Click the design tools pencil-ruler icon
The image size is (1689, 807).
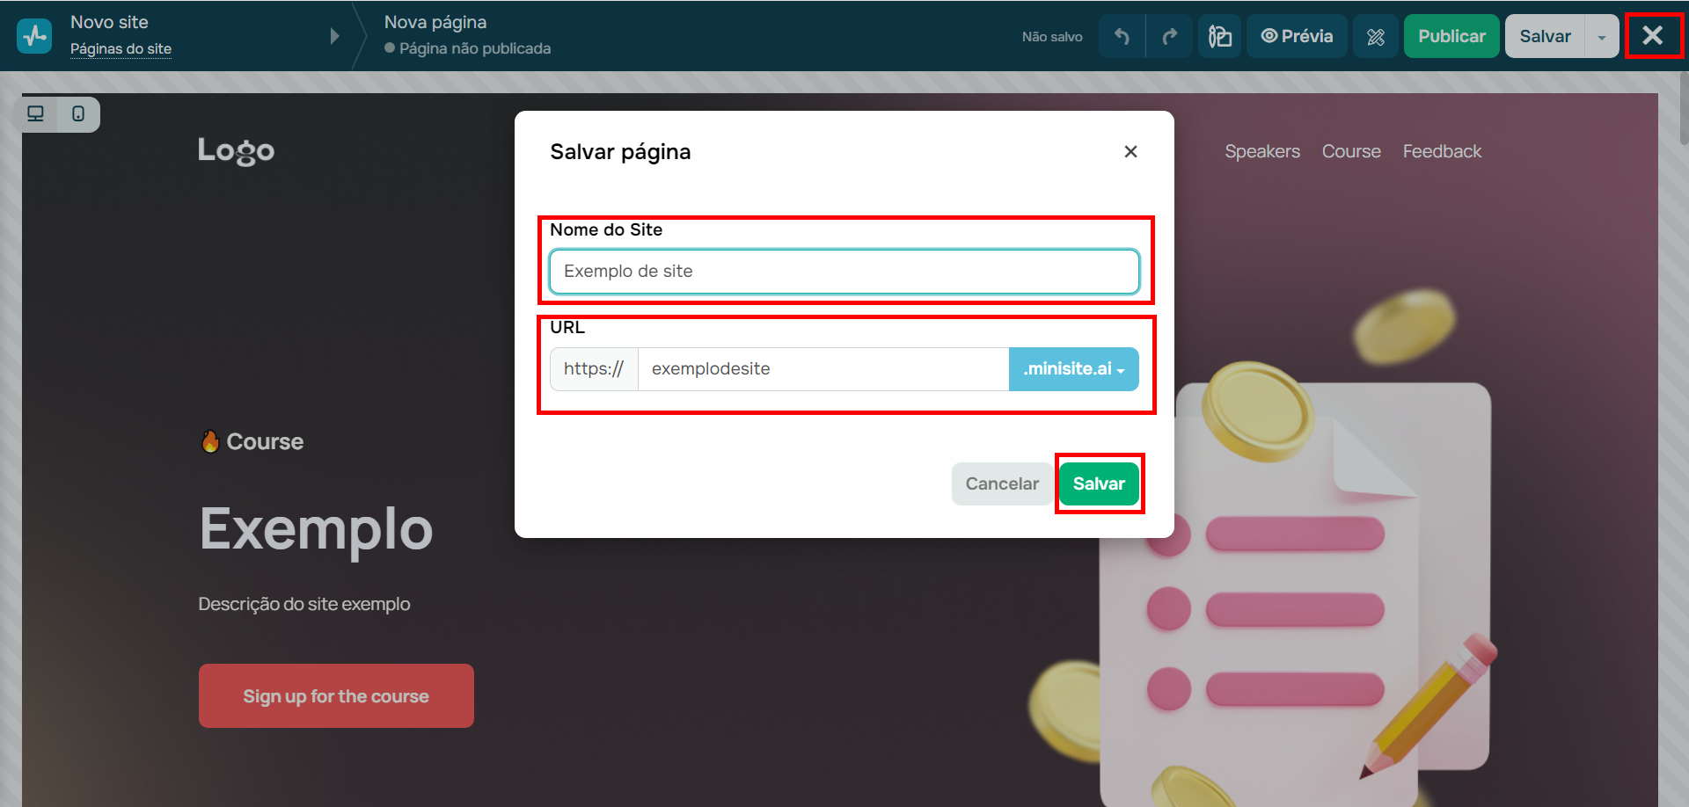[x=1376, y=36]
